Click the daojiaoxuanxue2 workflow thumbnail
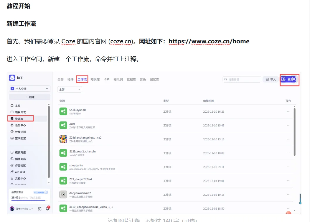This screenshot has height=222, width=310. (x=63, y=195)
